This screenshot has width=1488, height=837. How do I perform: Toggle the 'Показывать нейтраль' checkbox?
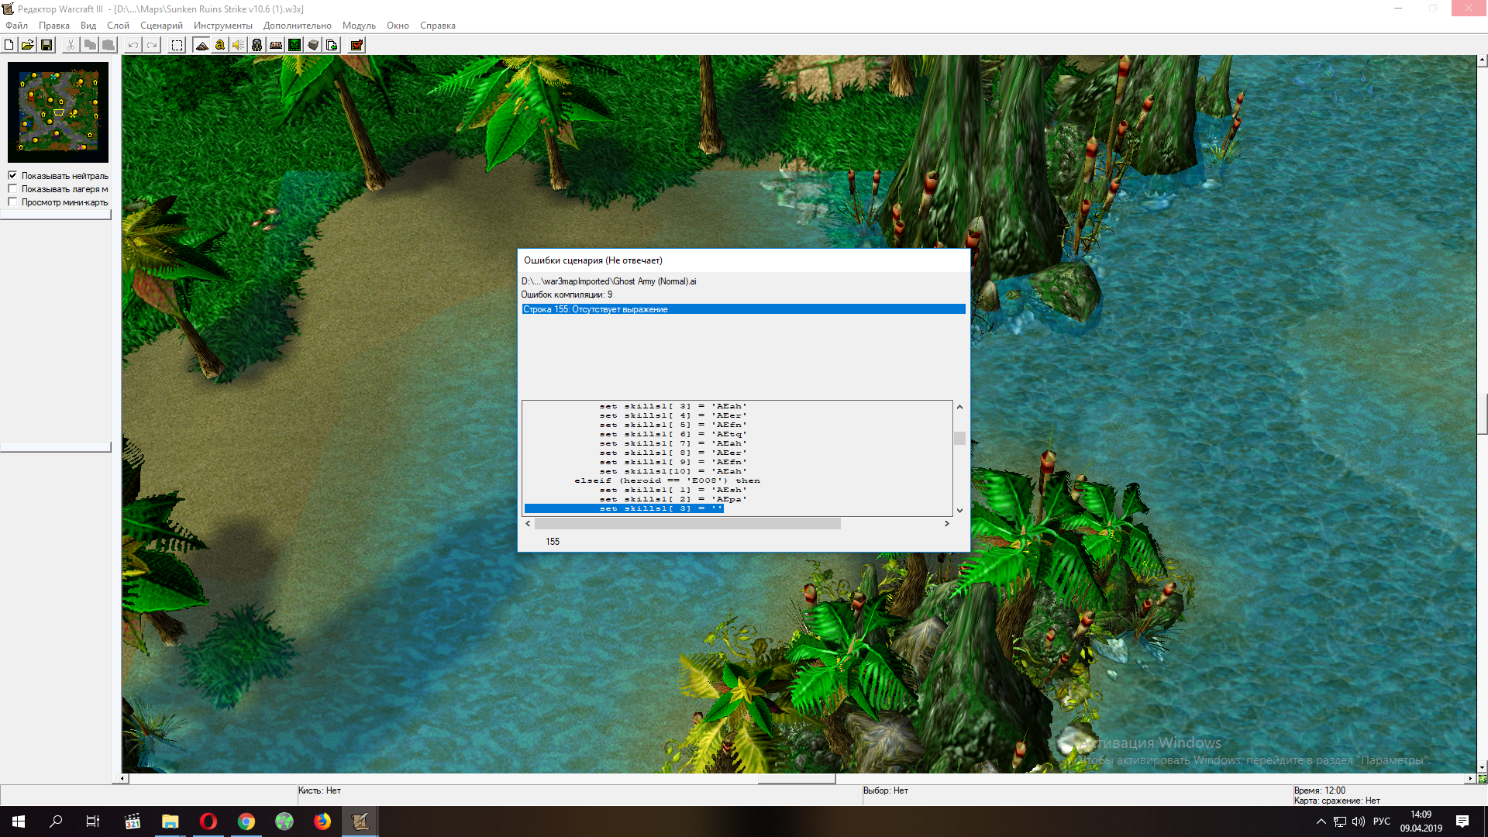[x=12, y=176]
